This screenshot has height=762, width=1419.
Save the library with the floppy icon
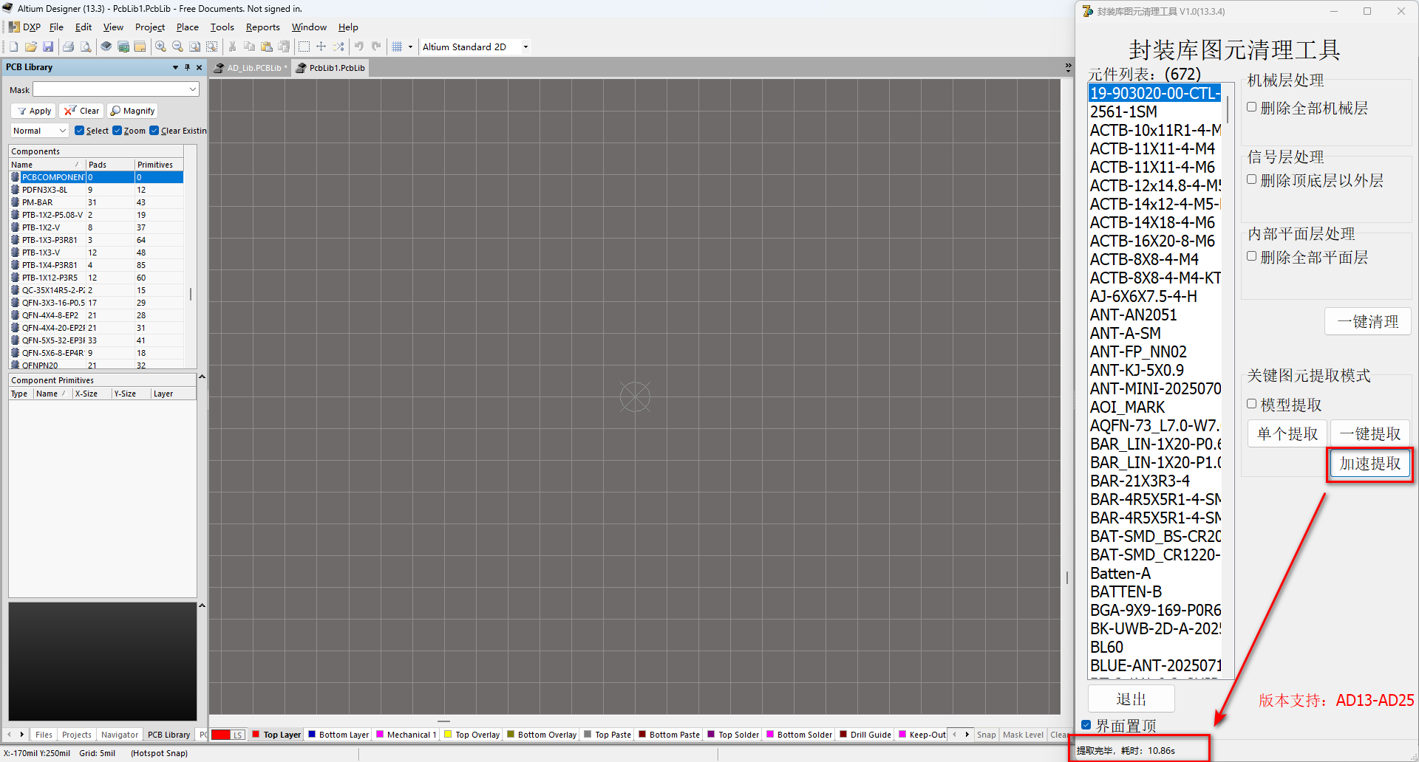(x=48, y=47)
